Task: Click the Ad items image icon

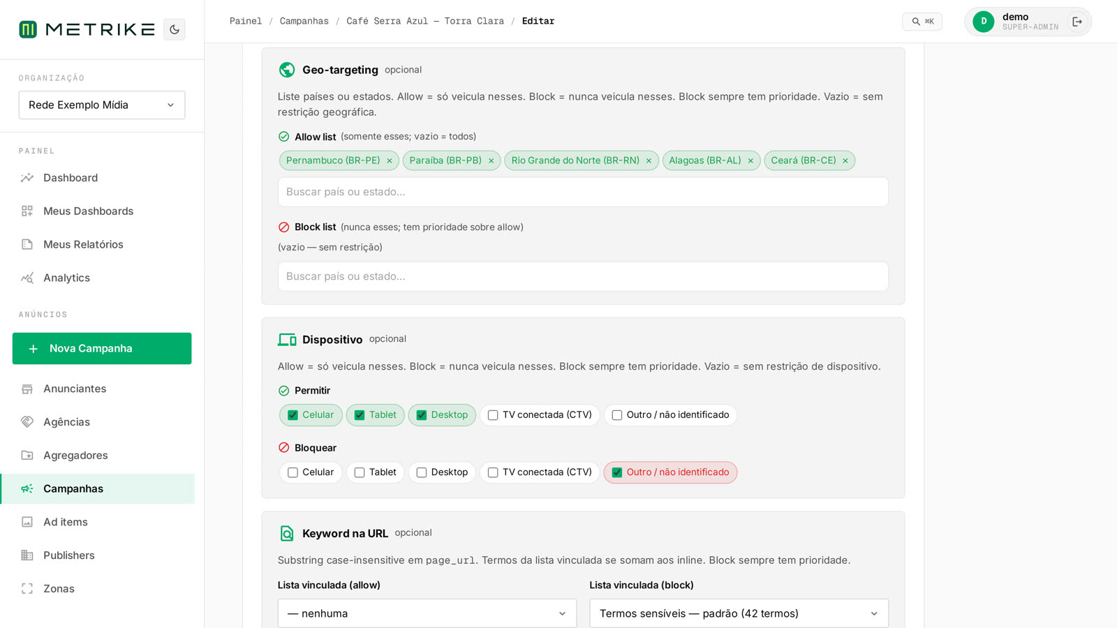Action: [27, 522]
